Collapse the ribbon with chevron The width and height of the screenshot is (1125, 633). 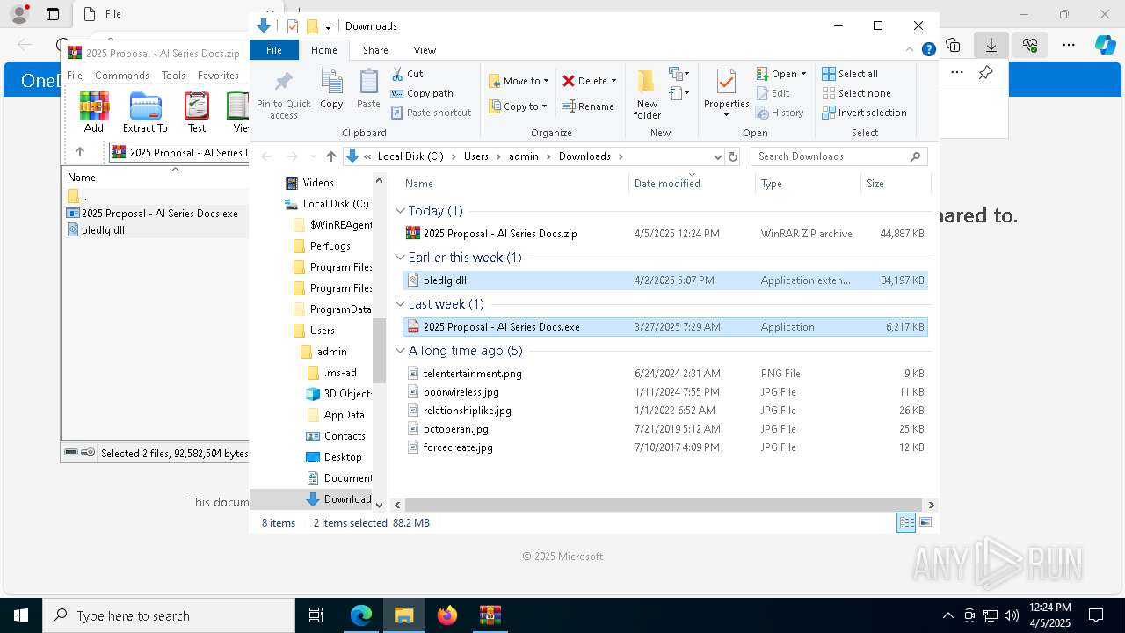tap(910, 49)
